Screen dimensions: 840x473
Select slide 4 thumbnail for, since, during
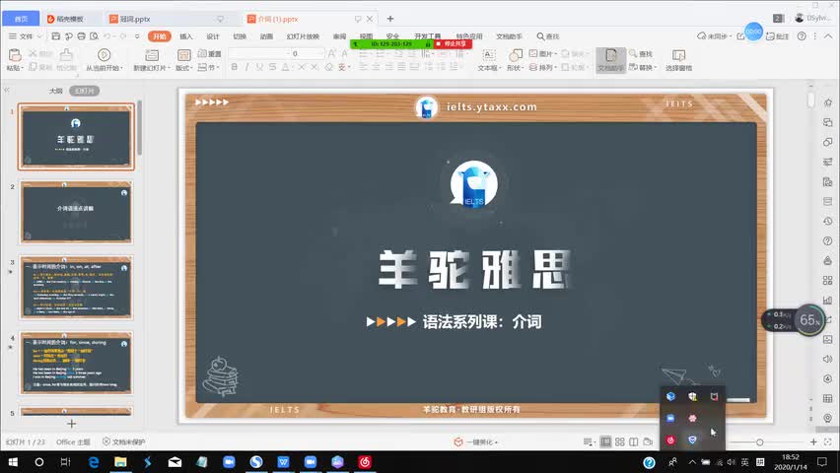tap(76, 363)
